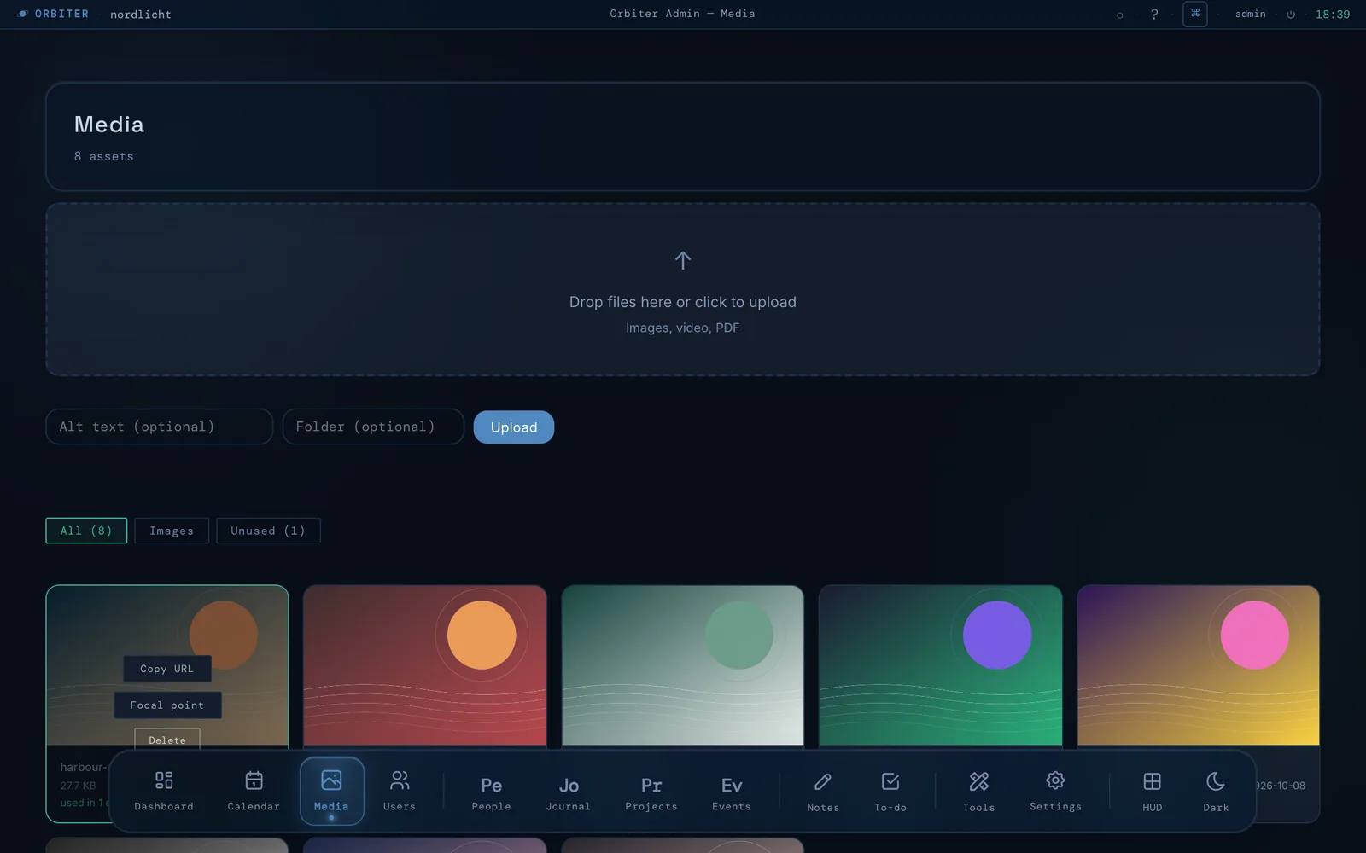Go to the Users section
Viewport: 1366px width, 853px height.
400,791
